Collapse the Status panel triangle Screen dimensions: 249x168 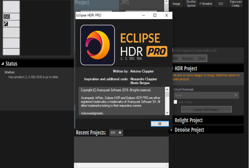pos(3,64)
